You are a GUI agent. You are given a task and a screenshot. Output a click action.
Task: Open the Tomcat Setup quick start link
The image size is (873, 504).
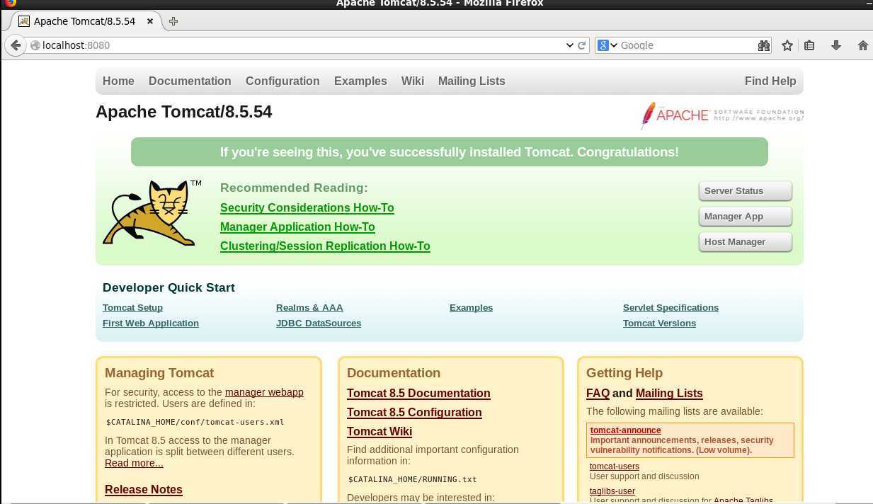click(132, 308)
